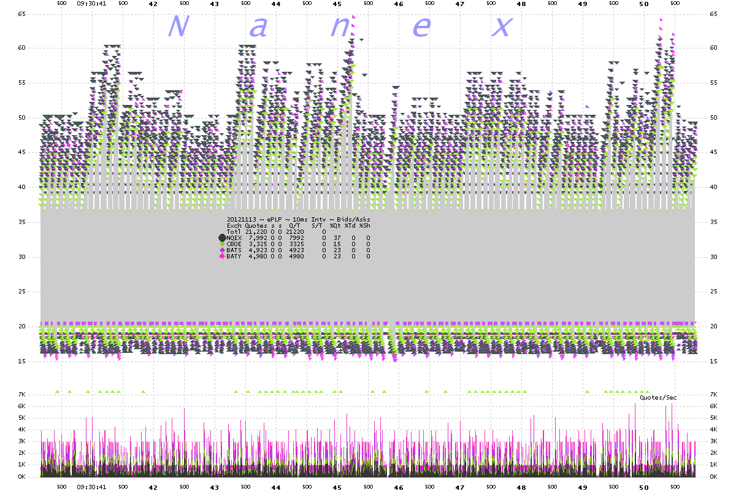Image resolution: width=736 pixels, height=491 pixels.
Task: Select the NQEX %Qt value 37
Action: coord(337,238)
